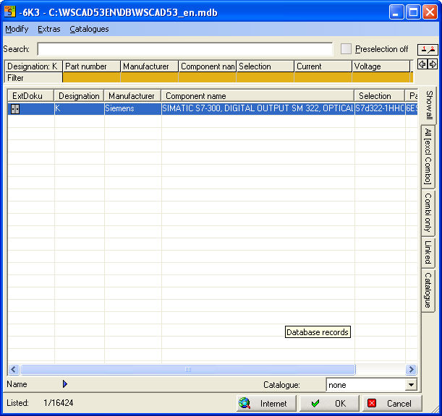Switch to the Combi only side tab
Image resolution: width=442 pixels, height=416 pixels.
428,212
